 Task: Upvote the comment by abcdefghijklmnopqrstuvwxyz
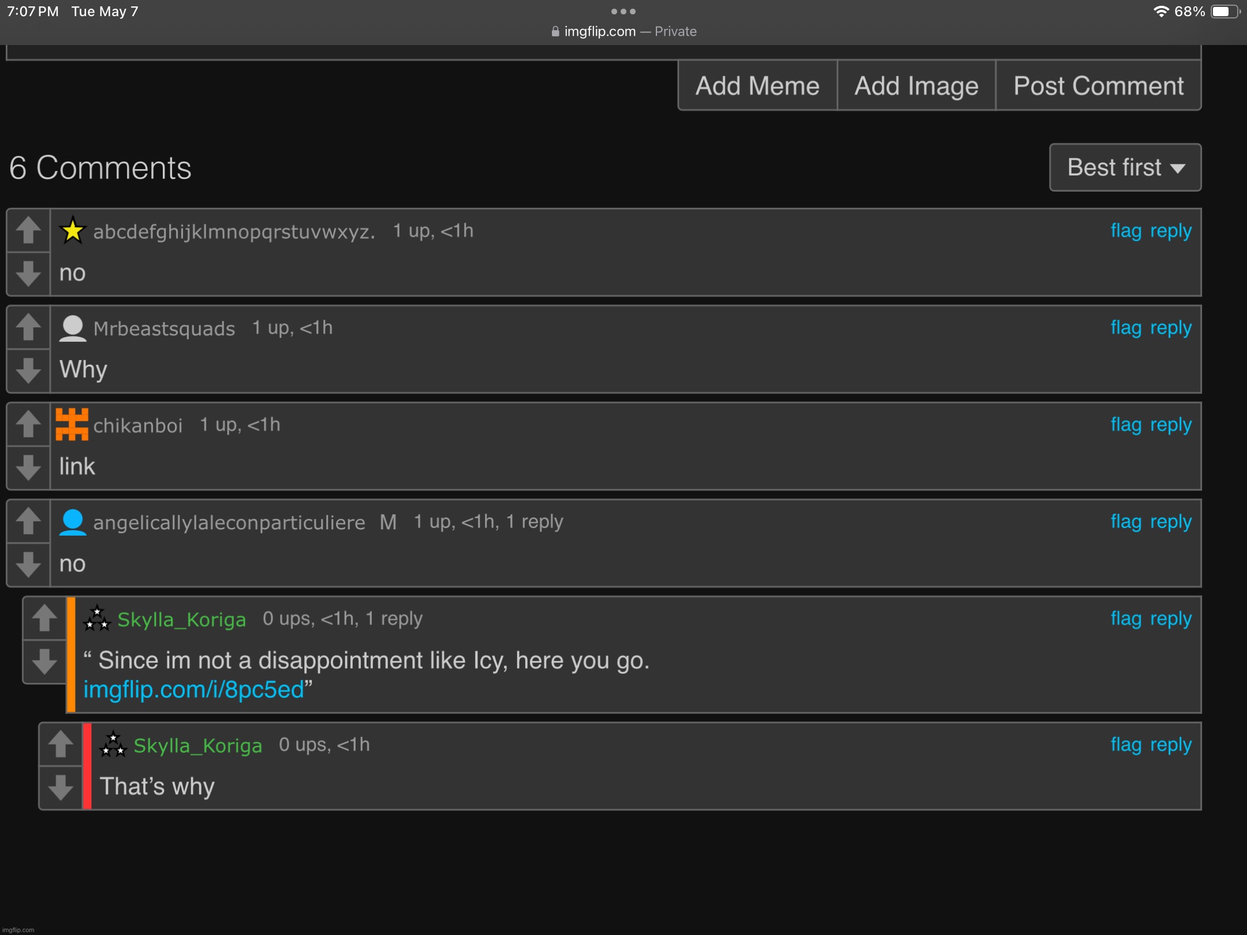(27, 230)
